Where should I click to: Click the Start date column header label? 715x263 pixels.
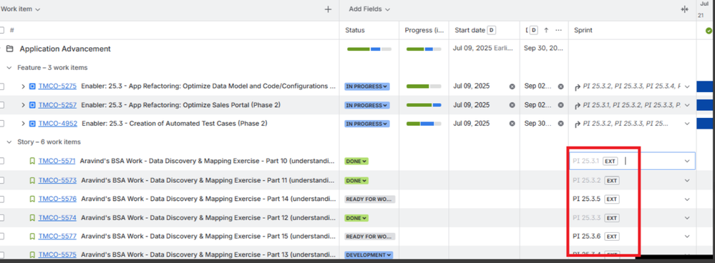point(470,30)
